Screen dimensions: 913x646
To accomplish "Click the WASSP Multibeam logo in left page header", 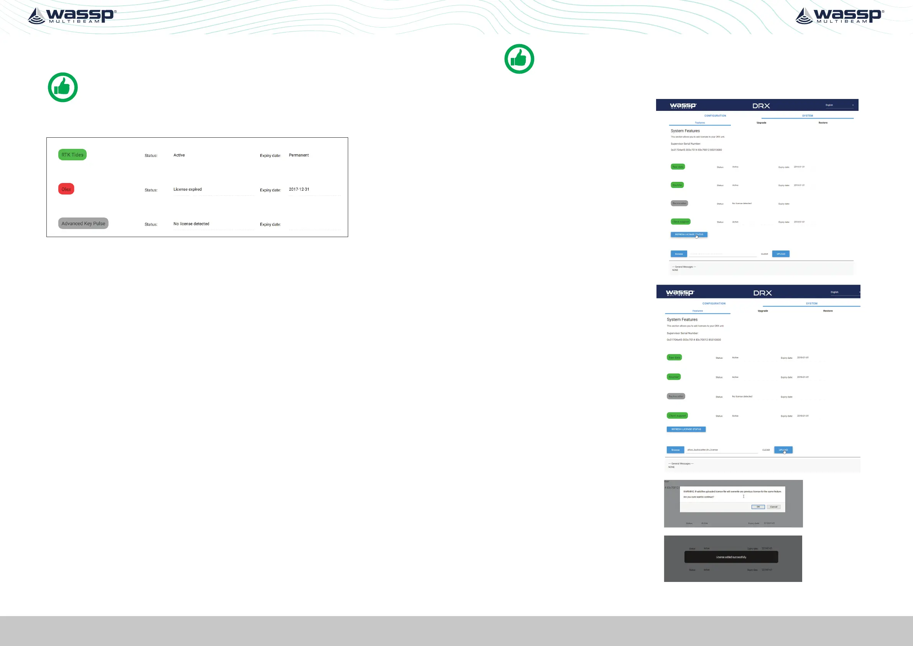I will [72, 16].
